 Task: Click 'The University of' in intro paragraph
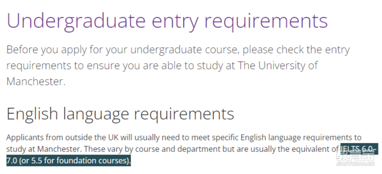coord(278,65)
